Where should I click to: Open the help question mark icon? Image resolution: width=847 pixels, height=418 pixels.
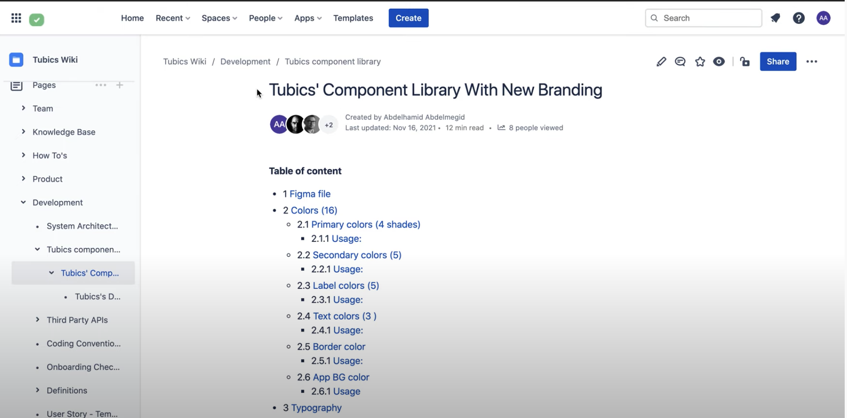(x=799, y=18)
